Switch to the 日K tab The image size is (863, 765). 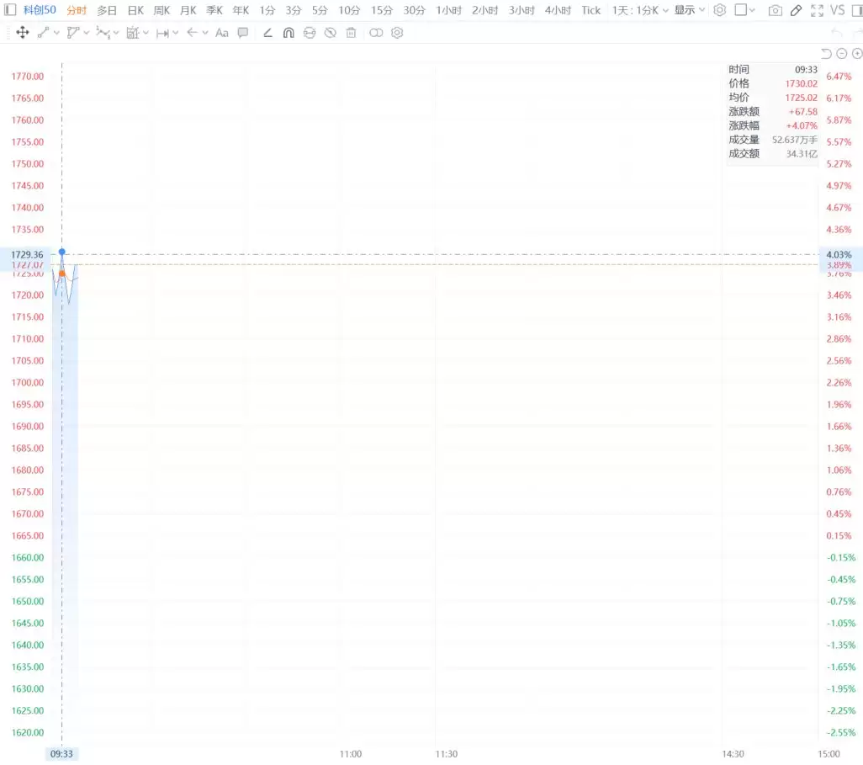[135, 10]
